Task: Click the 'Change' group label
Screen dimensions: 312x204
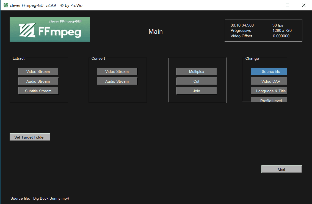Action: (252, 59)
